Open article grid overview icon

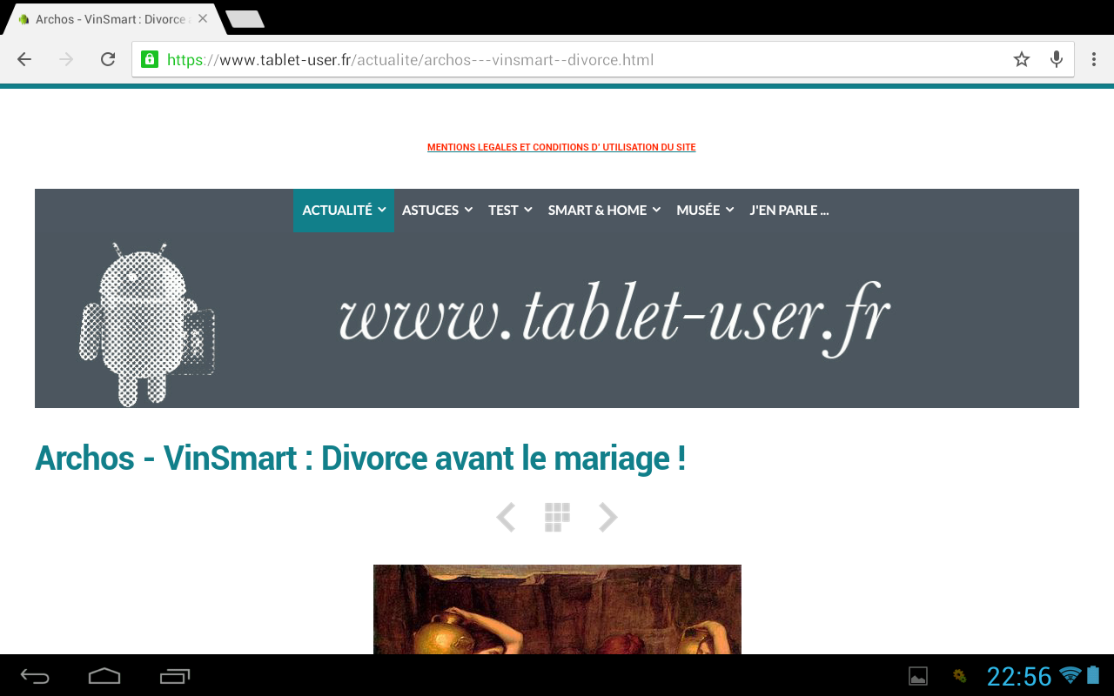click(x=557, y=517)
